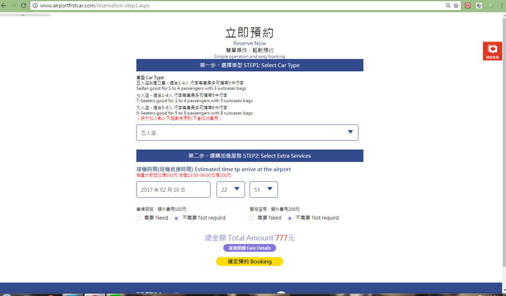Click the red extension icon in toolbar
This screenshot has width=506, height=296.
pos(467,6)
